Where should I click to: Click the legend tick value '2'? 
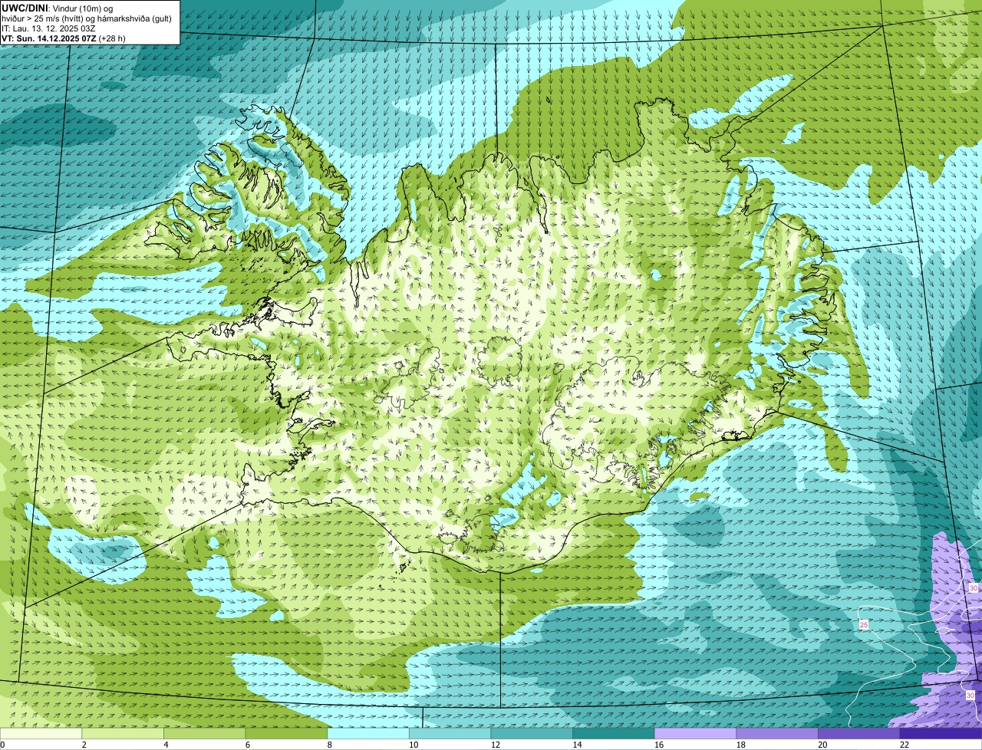tap(84, 745)
